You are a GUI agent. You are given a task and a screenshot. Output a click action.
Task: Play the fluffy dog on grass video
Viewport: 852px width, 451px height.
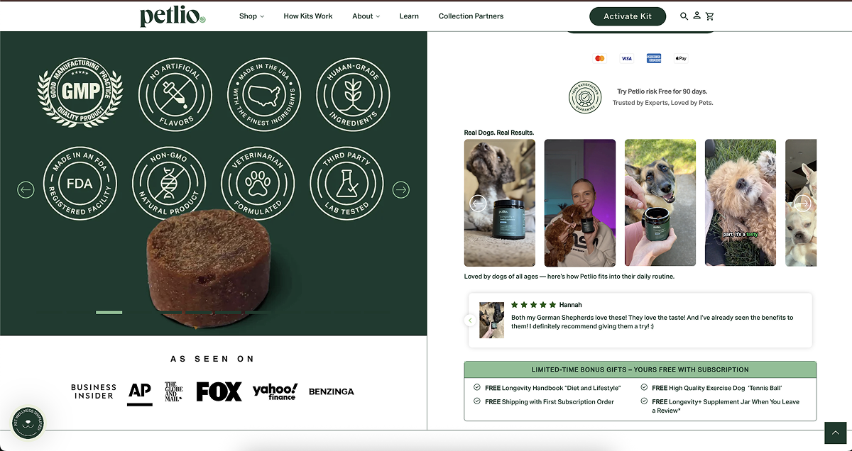click(x=741, y=203)
